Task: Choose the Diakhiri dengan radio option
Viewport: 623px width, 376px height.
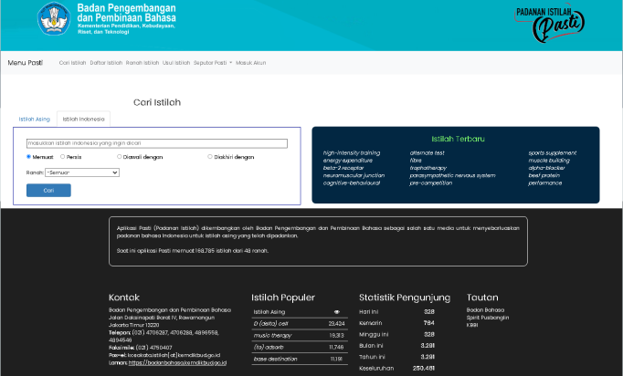Action: [x=210, y=157]
